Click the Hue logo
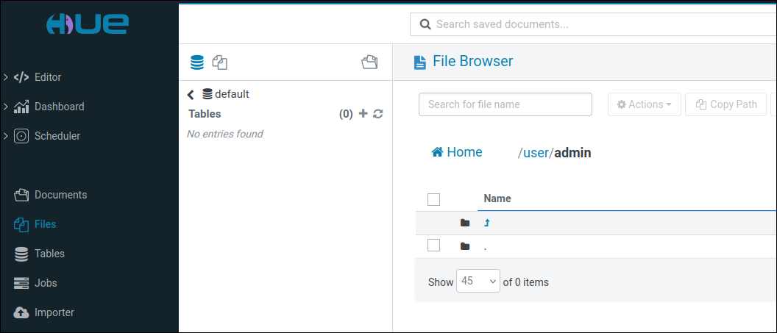This screenshot has height=333, width=777. pos(88,24)
